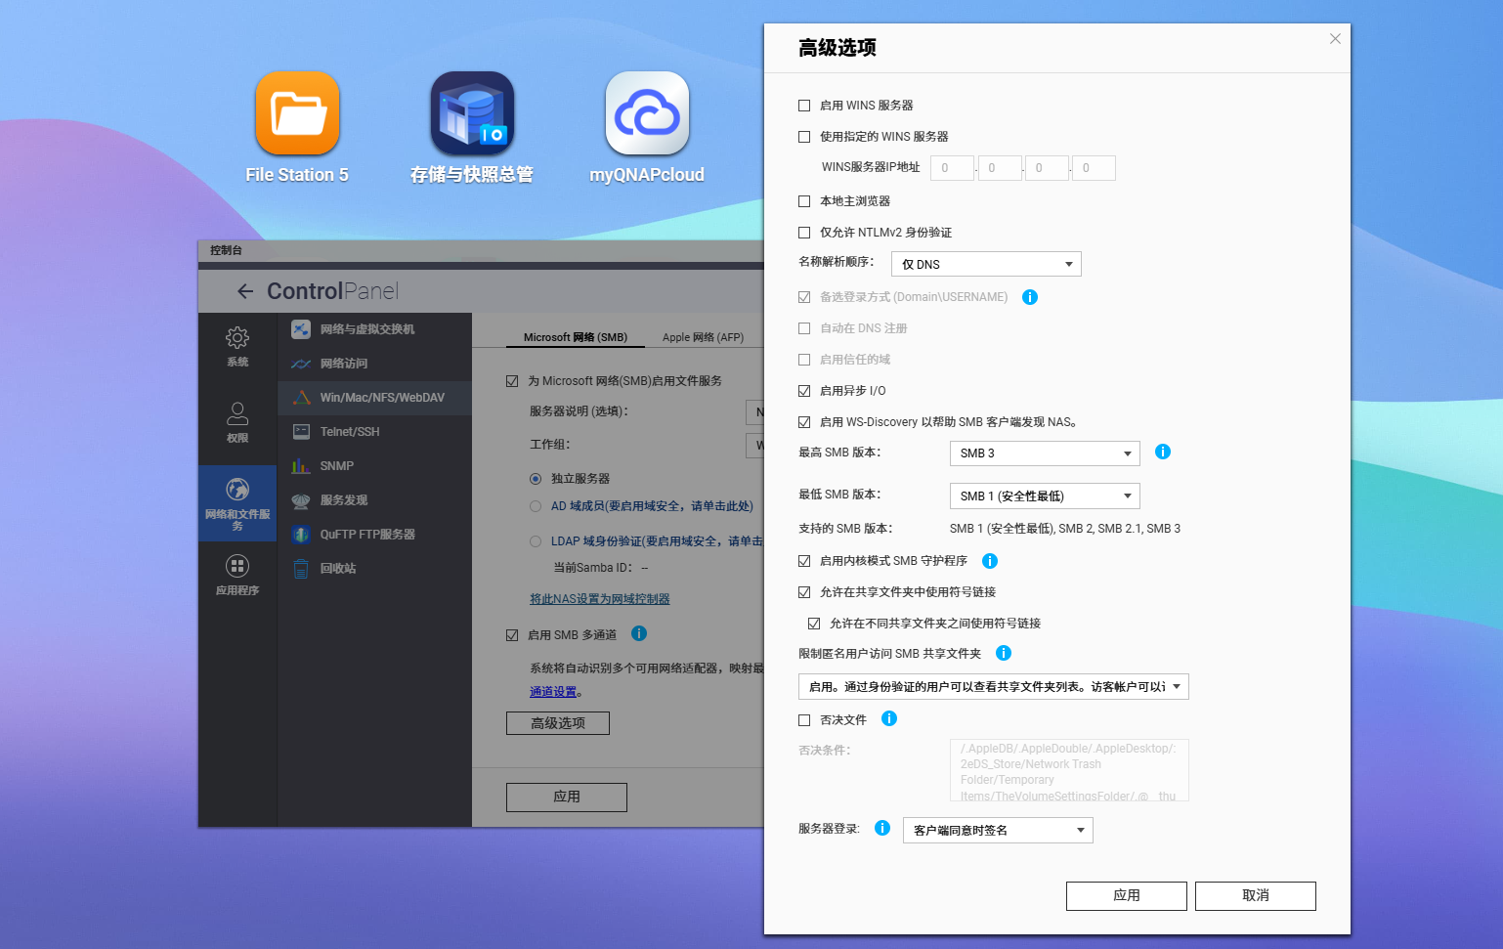Click the 将此NAS设置为网域控制器 link
Screen dimensions: 1503x949
pyautogui.click(x=599, y=599)
